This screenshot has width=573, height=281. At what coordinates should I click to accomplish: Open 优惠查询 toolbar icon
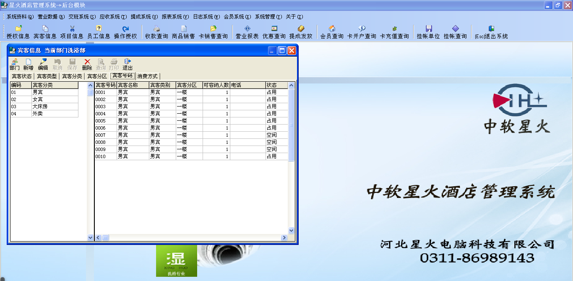coord(274,32)
